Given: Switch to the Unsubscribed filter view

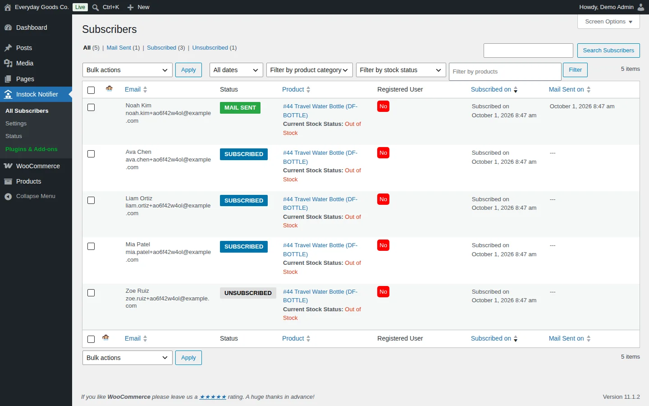Looking at the screenshot, I should click(210, 48).
